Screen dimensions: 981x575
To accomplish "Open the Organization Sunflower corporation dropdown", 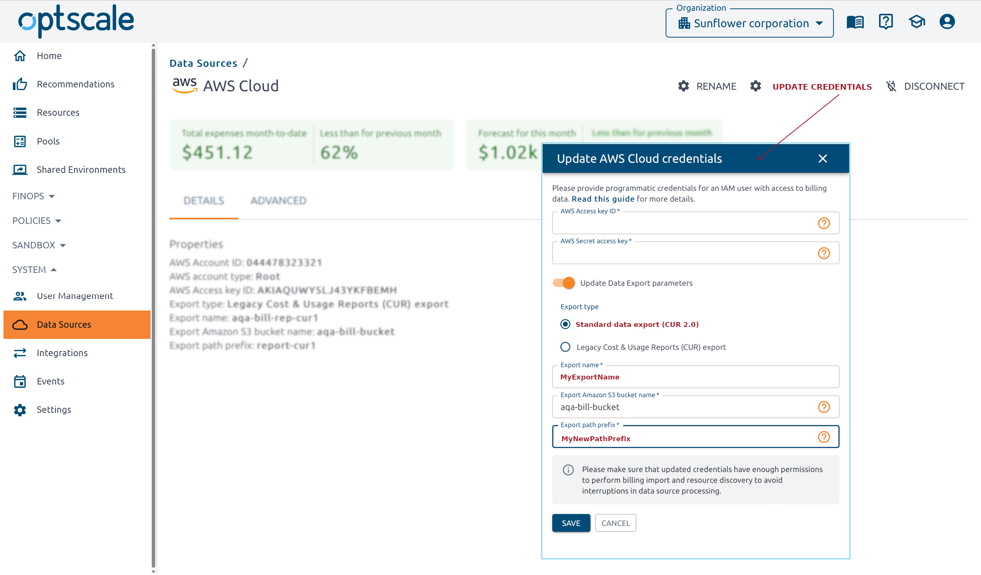I will [750, 23].
